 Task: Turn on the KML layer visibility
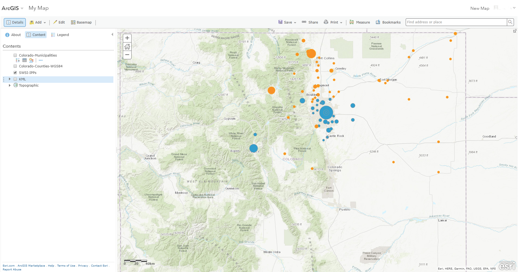click(15, 79)
